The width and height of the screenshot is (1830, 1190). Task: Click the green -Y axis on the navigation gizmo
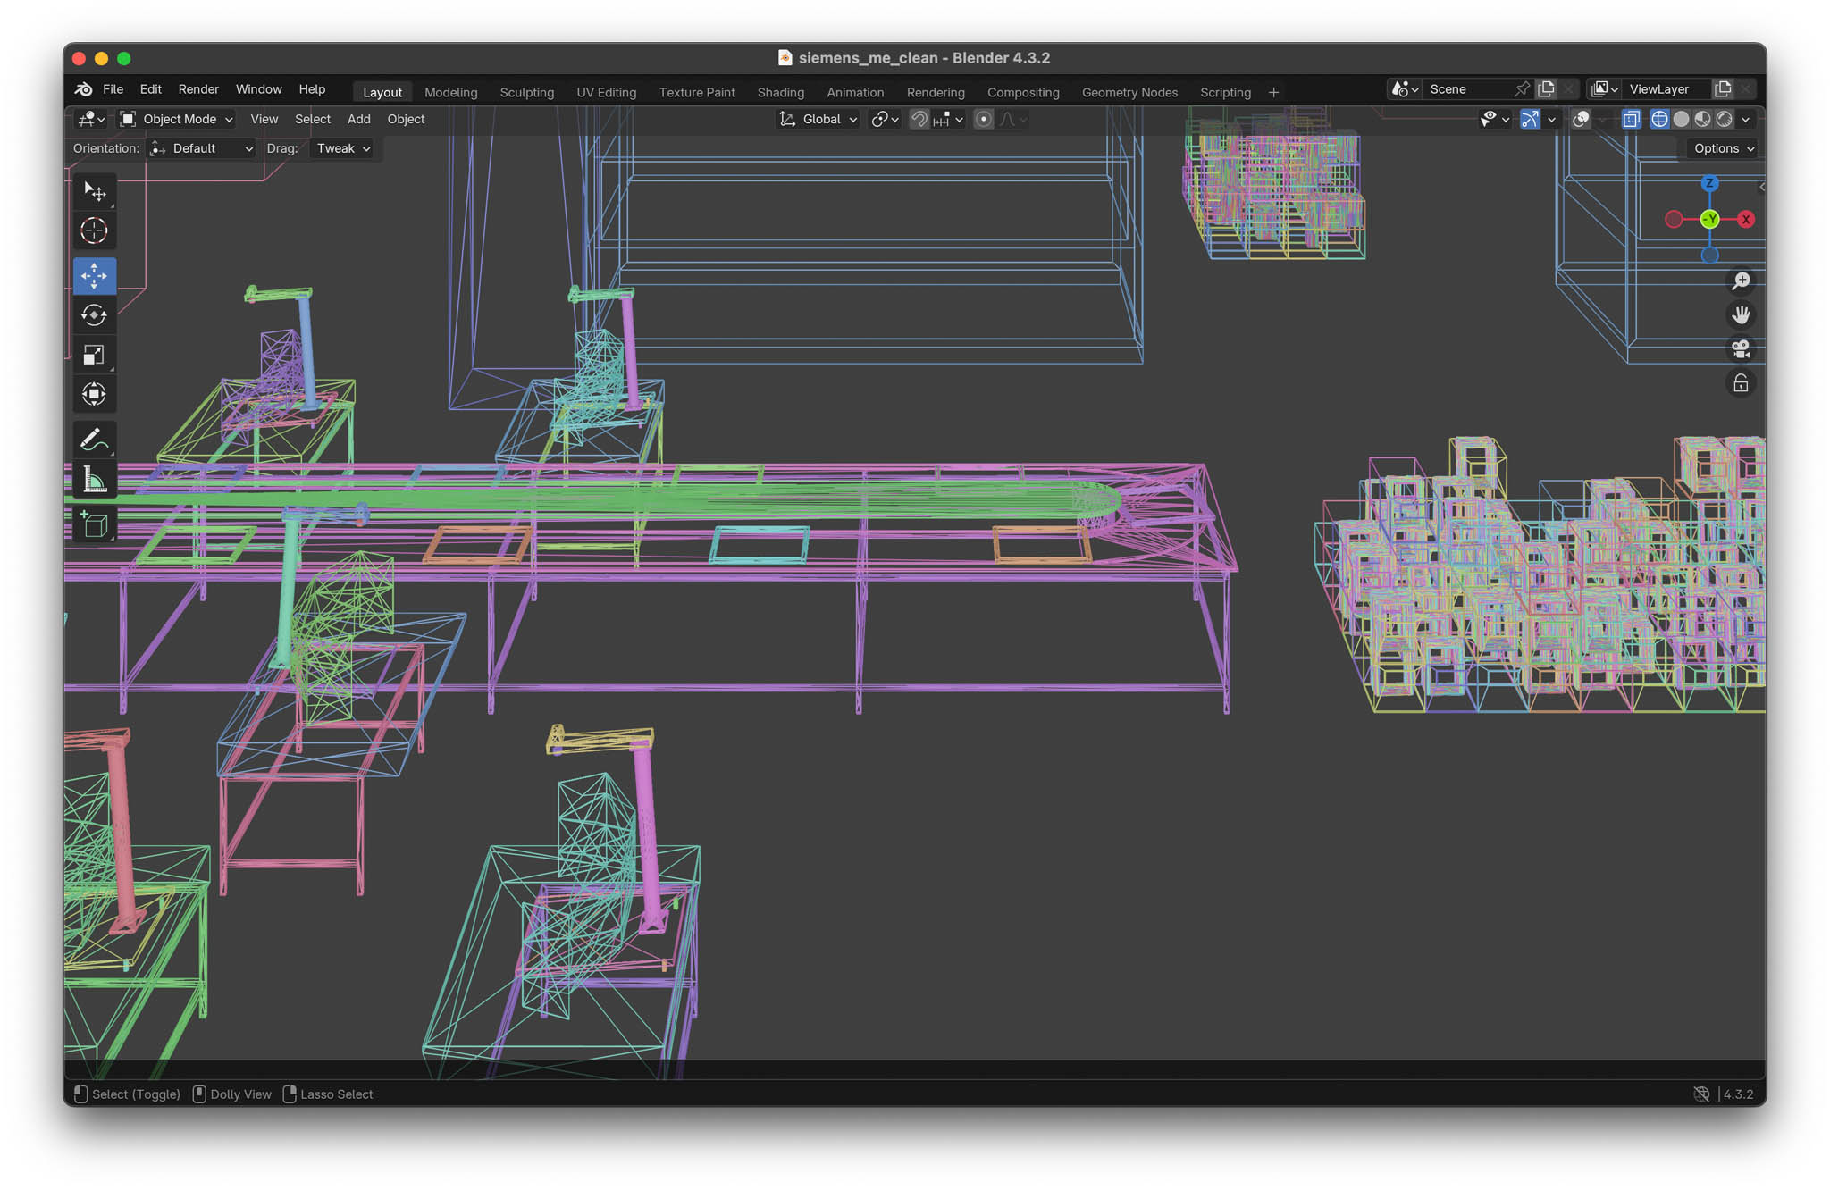click(x=1709, y=219)
